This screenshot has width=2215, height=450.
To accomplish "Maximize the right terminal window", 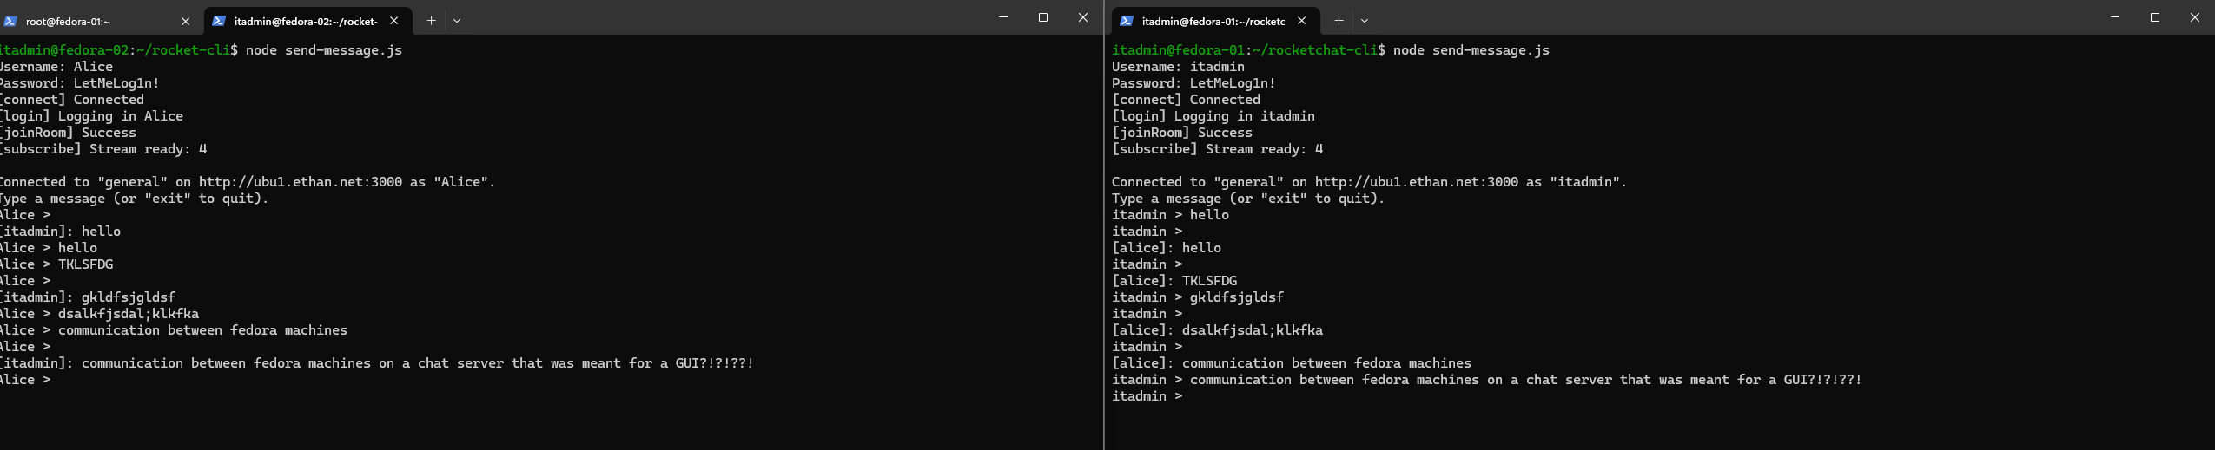I will (2155, 17).
